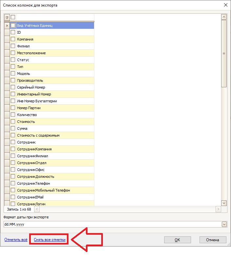Check the Компания column checkbox
This screenshot has height=255, width=231.
13,39
